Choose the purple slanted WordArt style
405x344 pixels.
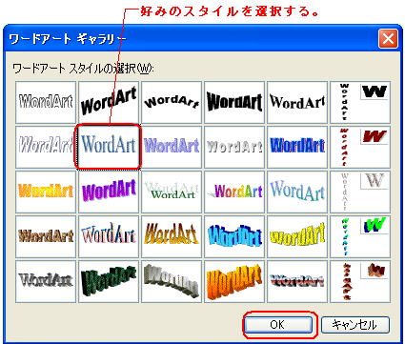(x=109, y=192)
